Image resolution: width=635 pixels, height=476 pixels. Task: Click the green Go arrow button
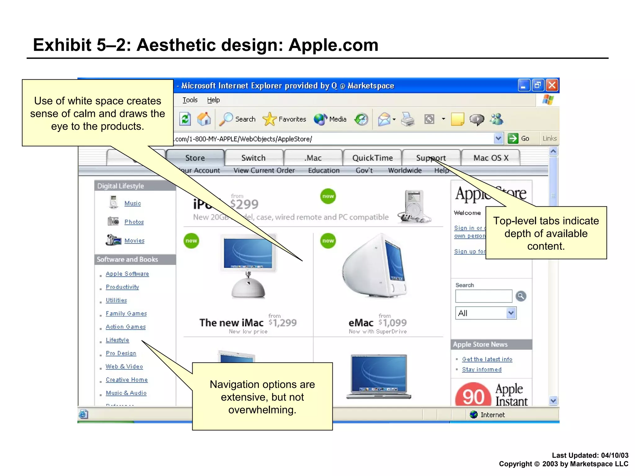click(513, 139)
